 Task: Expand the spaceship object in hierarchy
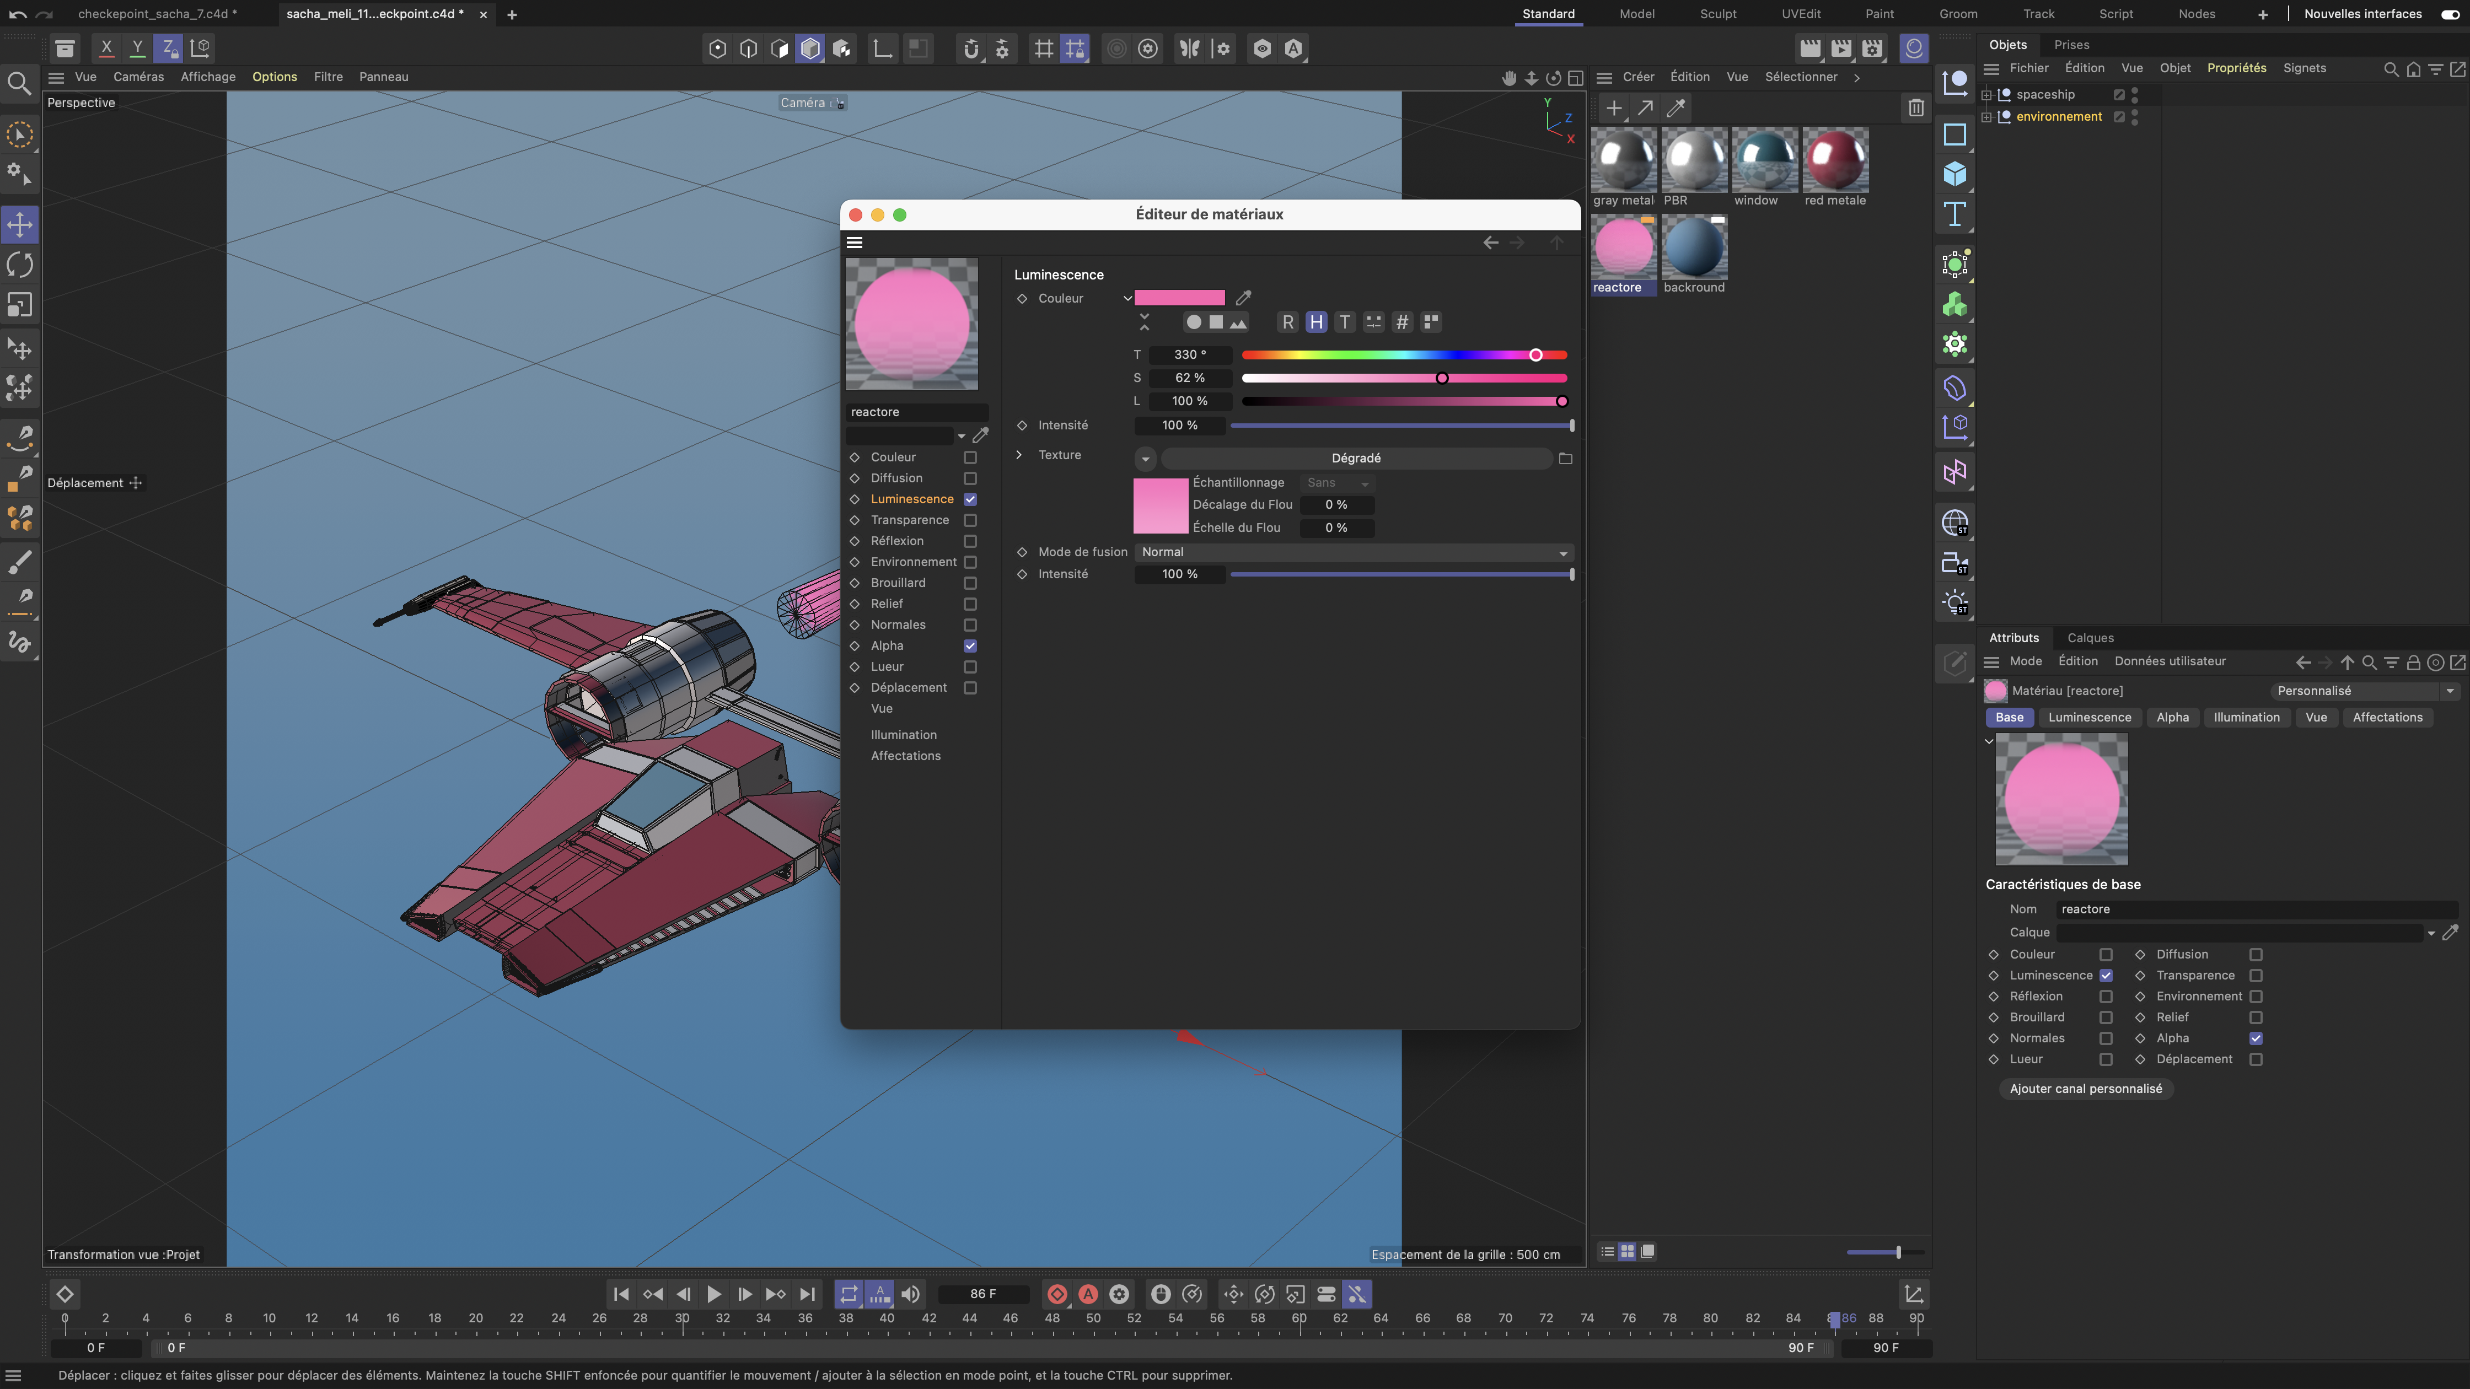(1986, 95)
